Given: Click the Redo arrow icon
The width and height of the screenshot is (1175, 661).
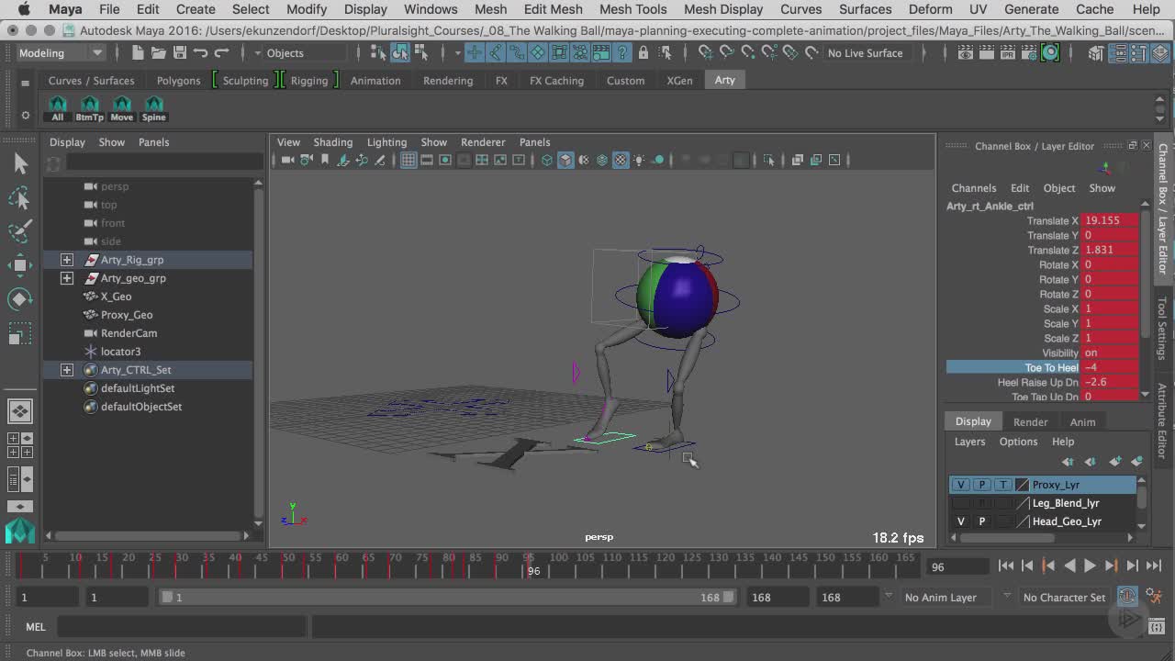Looking at the screenshot, I should click(221, 53).
